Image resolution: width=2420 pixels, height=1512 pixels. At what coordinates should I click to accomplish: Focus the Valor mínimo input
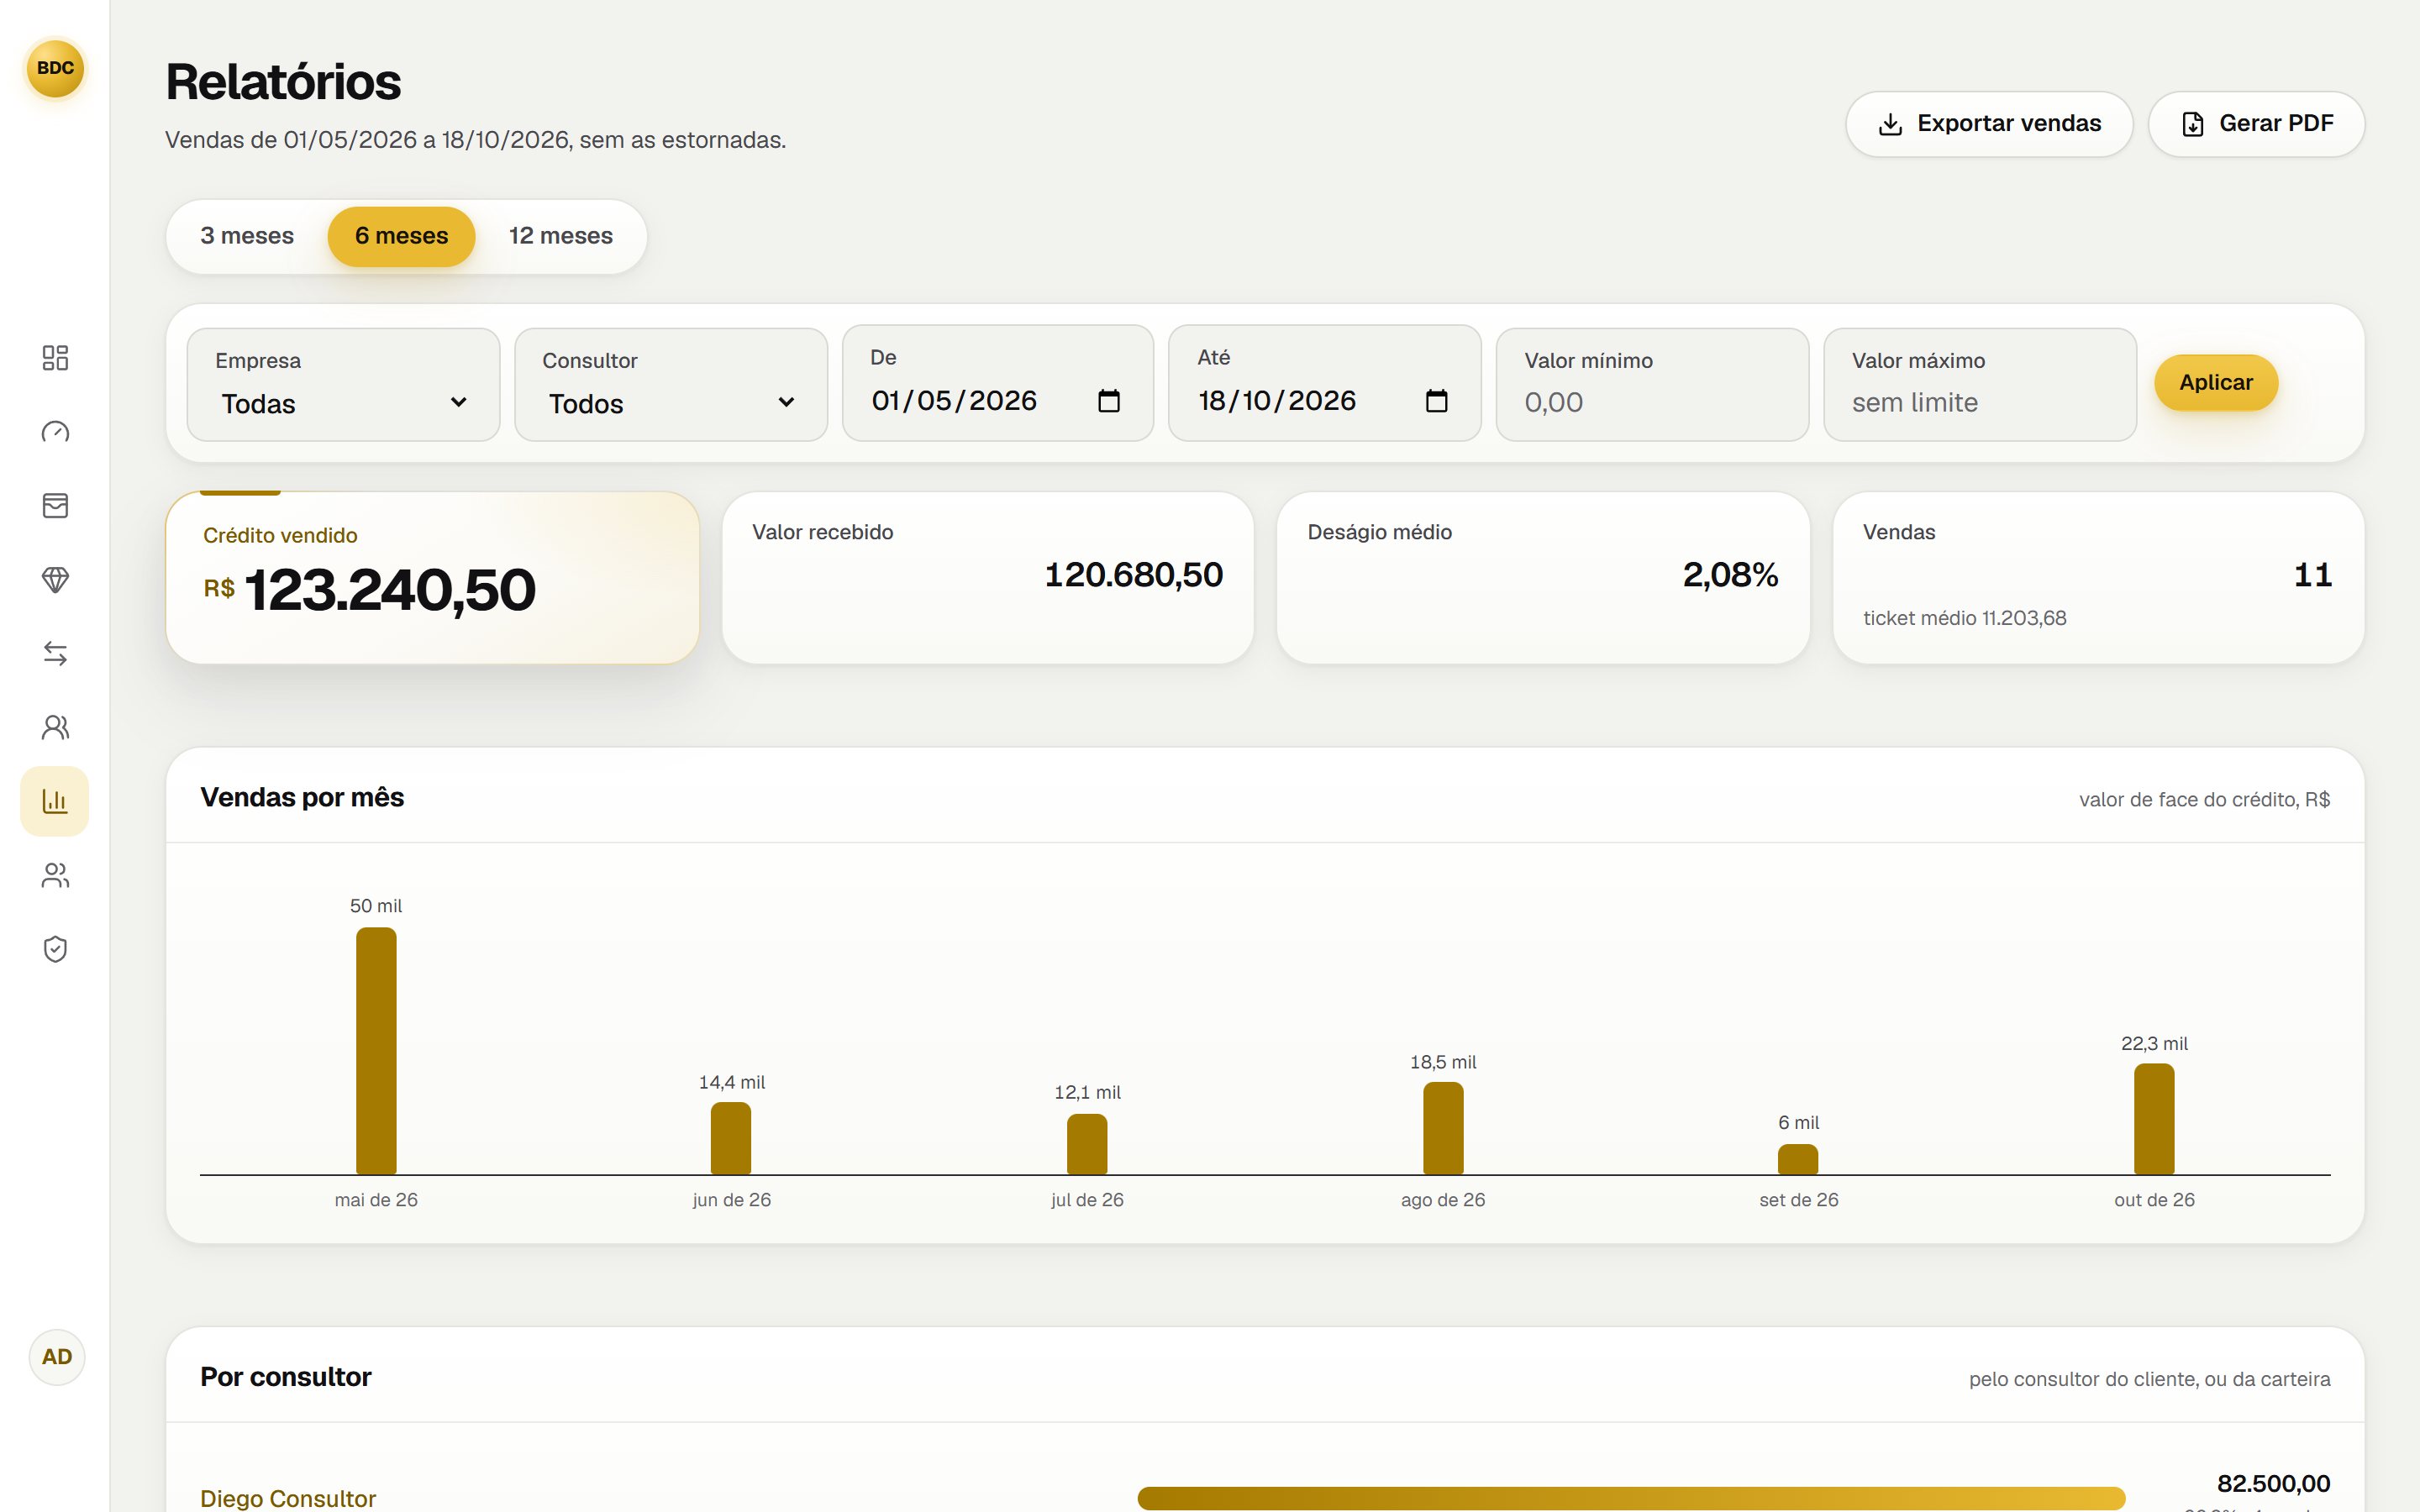pyautogui.click(x=1652, y=385)
